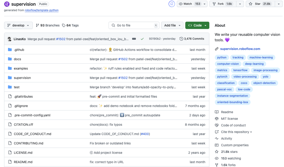The image size is (284, 167).
Task: Click 'chore(docs): fix typos' commit message
Action: coord(106,124)
